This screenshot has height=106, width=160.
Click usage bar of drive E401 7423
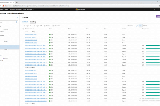[x=153, y=82]
